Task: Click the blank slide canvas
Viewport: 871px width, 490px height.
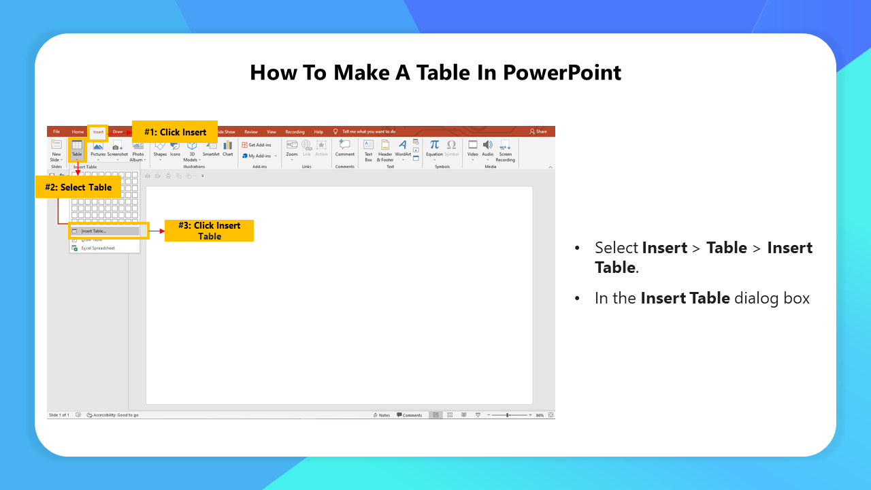Action: click(x=340, y=295)
